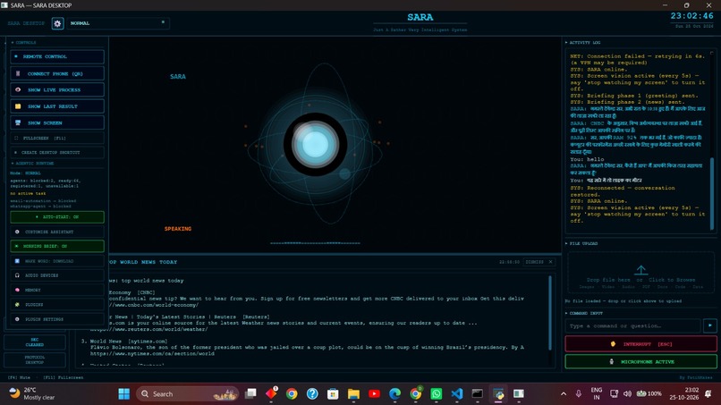Click the PROTOCOL DESKTOP button

coord(35,359)
